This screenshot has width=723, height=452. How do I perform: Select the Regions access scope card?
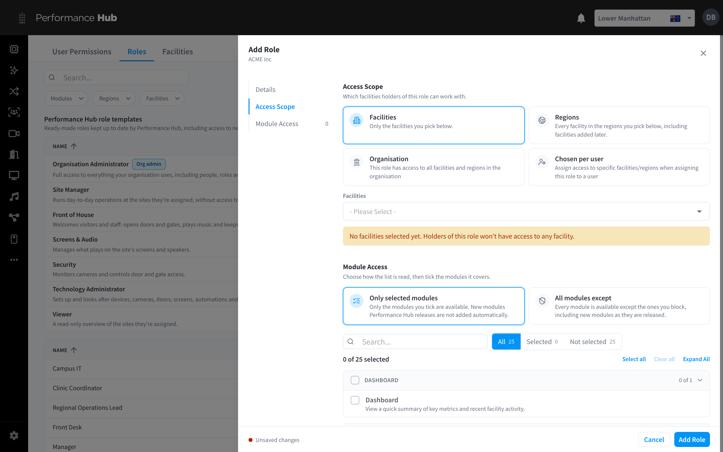click(619, 125)
